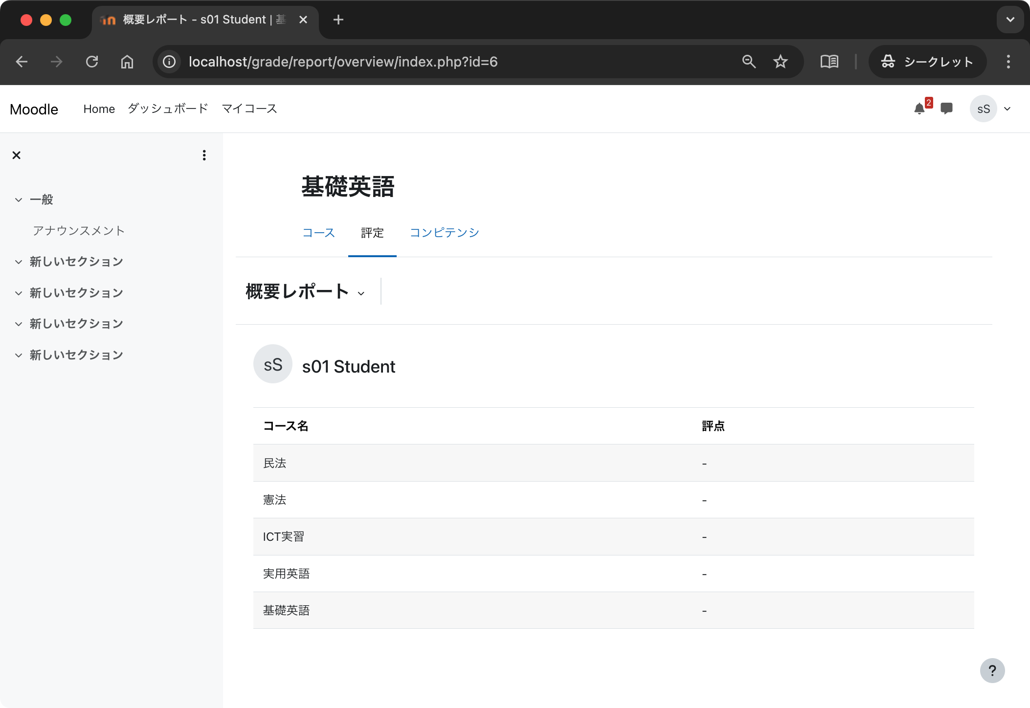Click the page info icon in address bar

(168, 62)
